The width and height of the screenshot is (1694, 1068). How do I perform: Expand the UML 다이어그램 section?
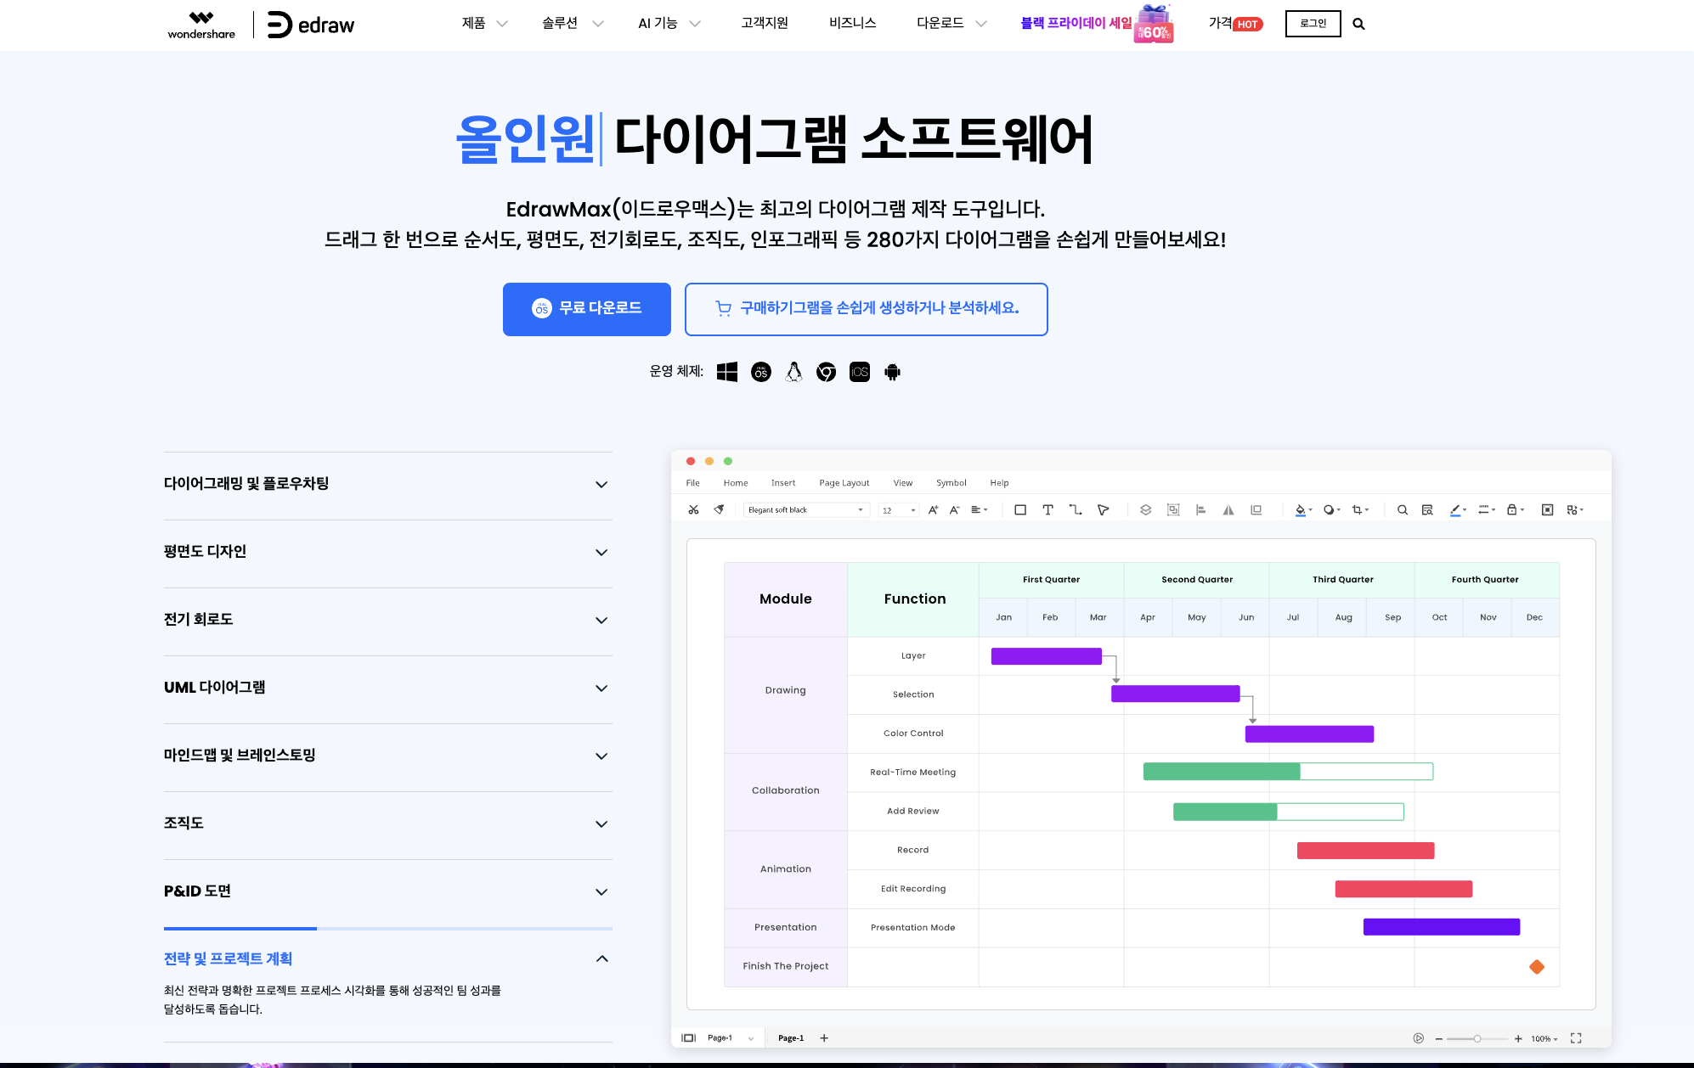388,689
